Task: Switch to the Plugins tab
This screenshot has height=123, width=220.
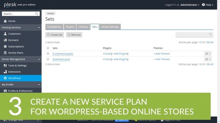Action: coord(70,27)
